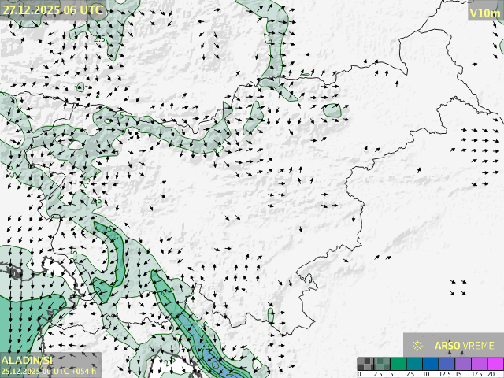Click the small oval wind contour near top center-right
The image size is (504, 378).
(x=332, y=111)
